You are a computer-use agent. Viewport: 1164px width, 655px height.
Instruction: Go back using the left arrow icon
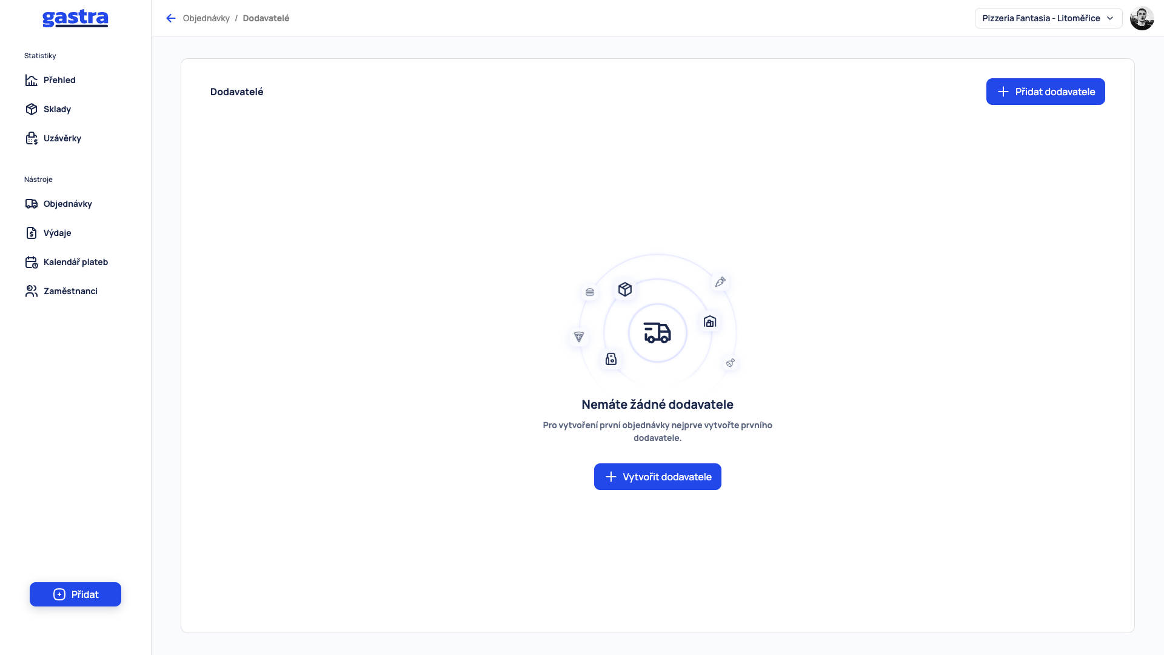pos(171,18)
